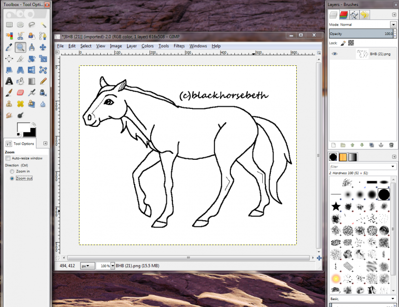Switch to the Paths tab

(354, 15)
